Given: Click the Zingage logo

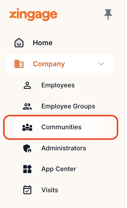Looking at the screenshot, I should 33,15.
